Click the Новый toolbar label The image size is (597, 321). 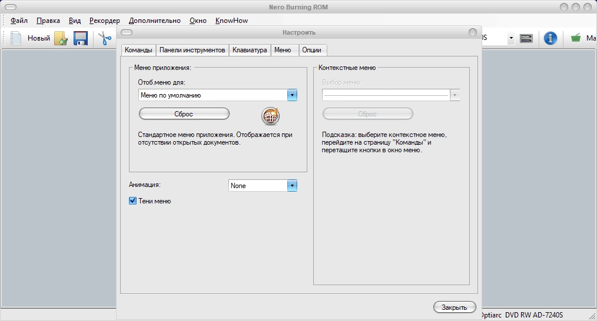[x=39, y=38]
